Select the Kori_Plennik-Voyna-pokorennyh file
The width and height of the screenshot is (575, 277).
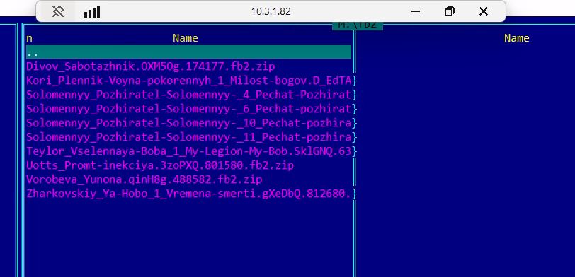point(189,81)
